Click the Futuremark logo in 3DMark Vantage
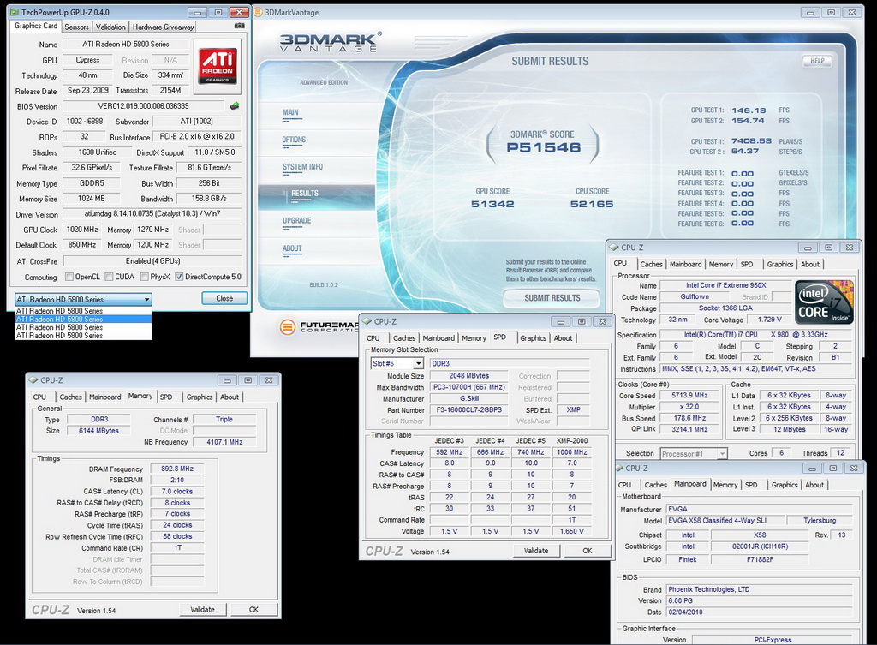The image size is (877, 645). 319,326
